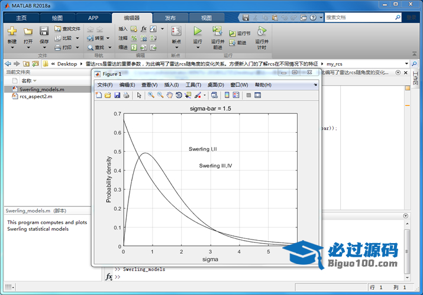Click the 断点 (Breakpoints) icon
The height and width of the screenshot is (295, 423).
[176, 31]
